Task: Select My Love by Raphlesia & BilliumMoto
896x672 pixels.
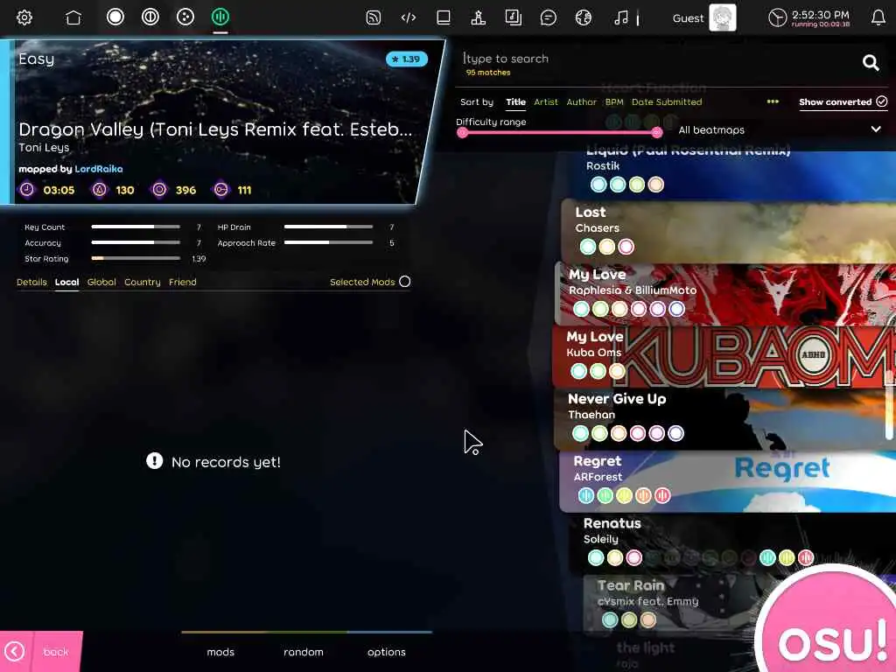Action: click(725, 293)
